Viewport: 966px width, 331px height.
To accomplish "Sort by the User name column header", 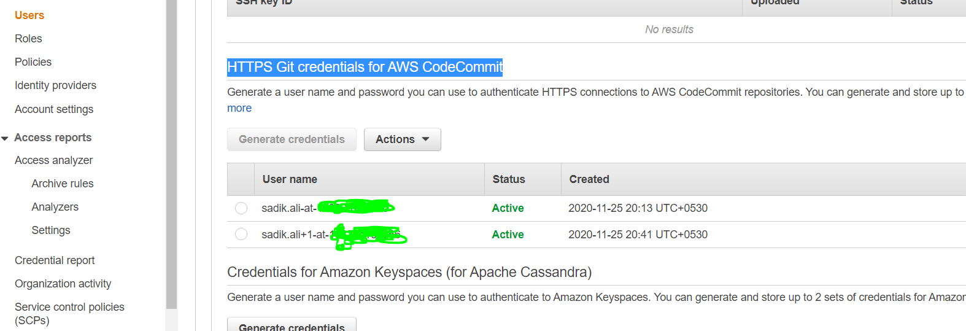I will point(290,179).
